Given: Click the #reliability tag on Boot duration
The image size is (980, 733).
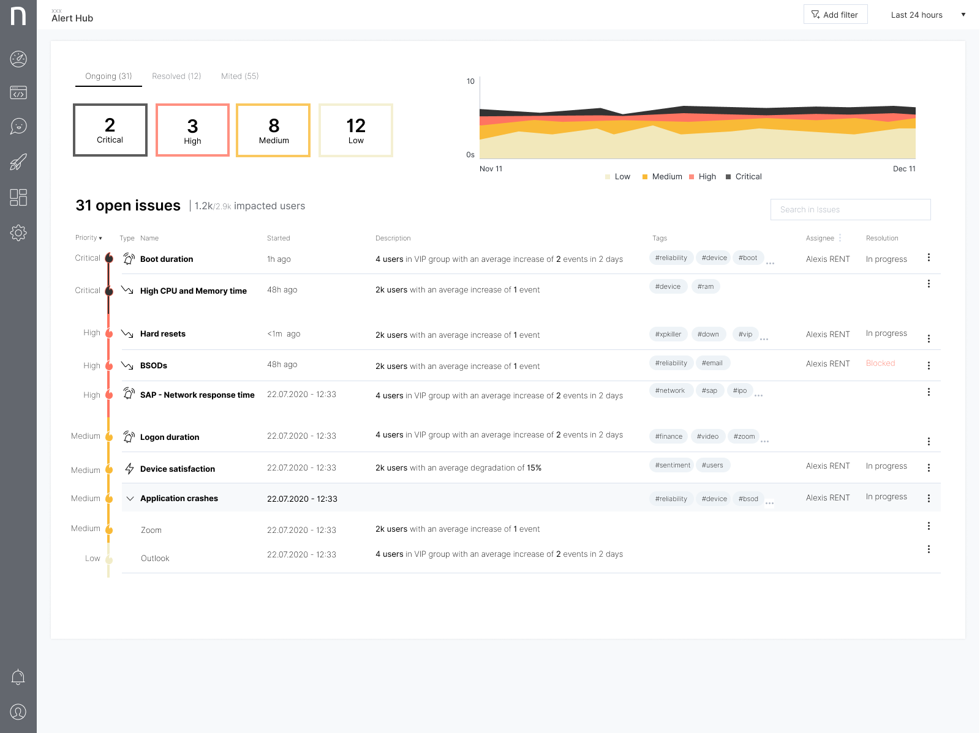Looking at the screenshot, I should coord(671,258).
